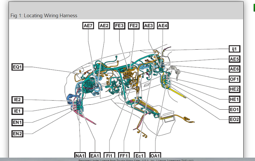Image resolution: width=255 pixels, height=161 pixels.
Task: Select the AE4 connector label box
Action: coord(163,26)
